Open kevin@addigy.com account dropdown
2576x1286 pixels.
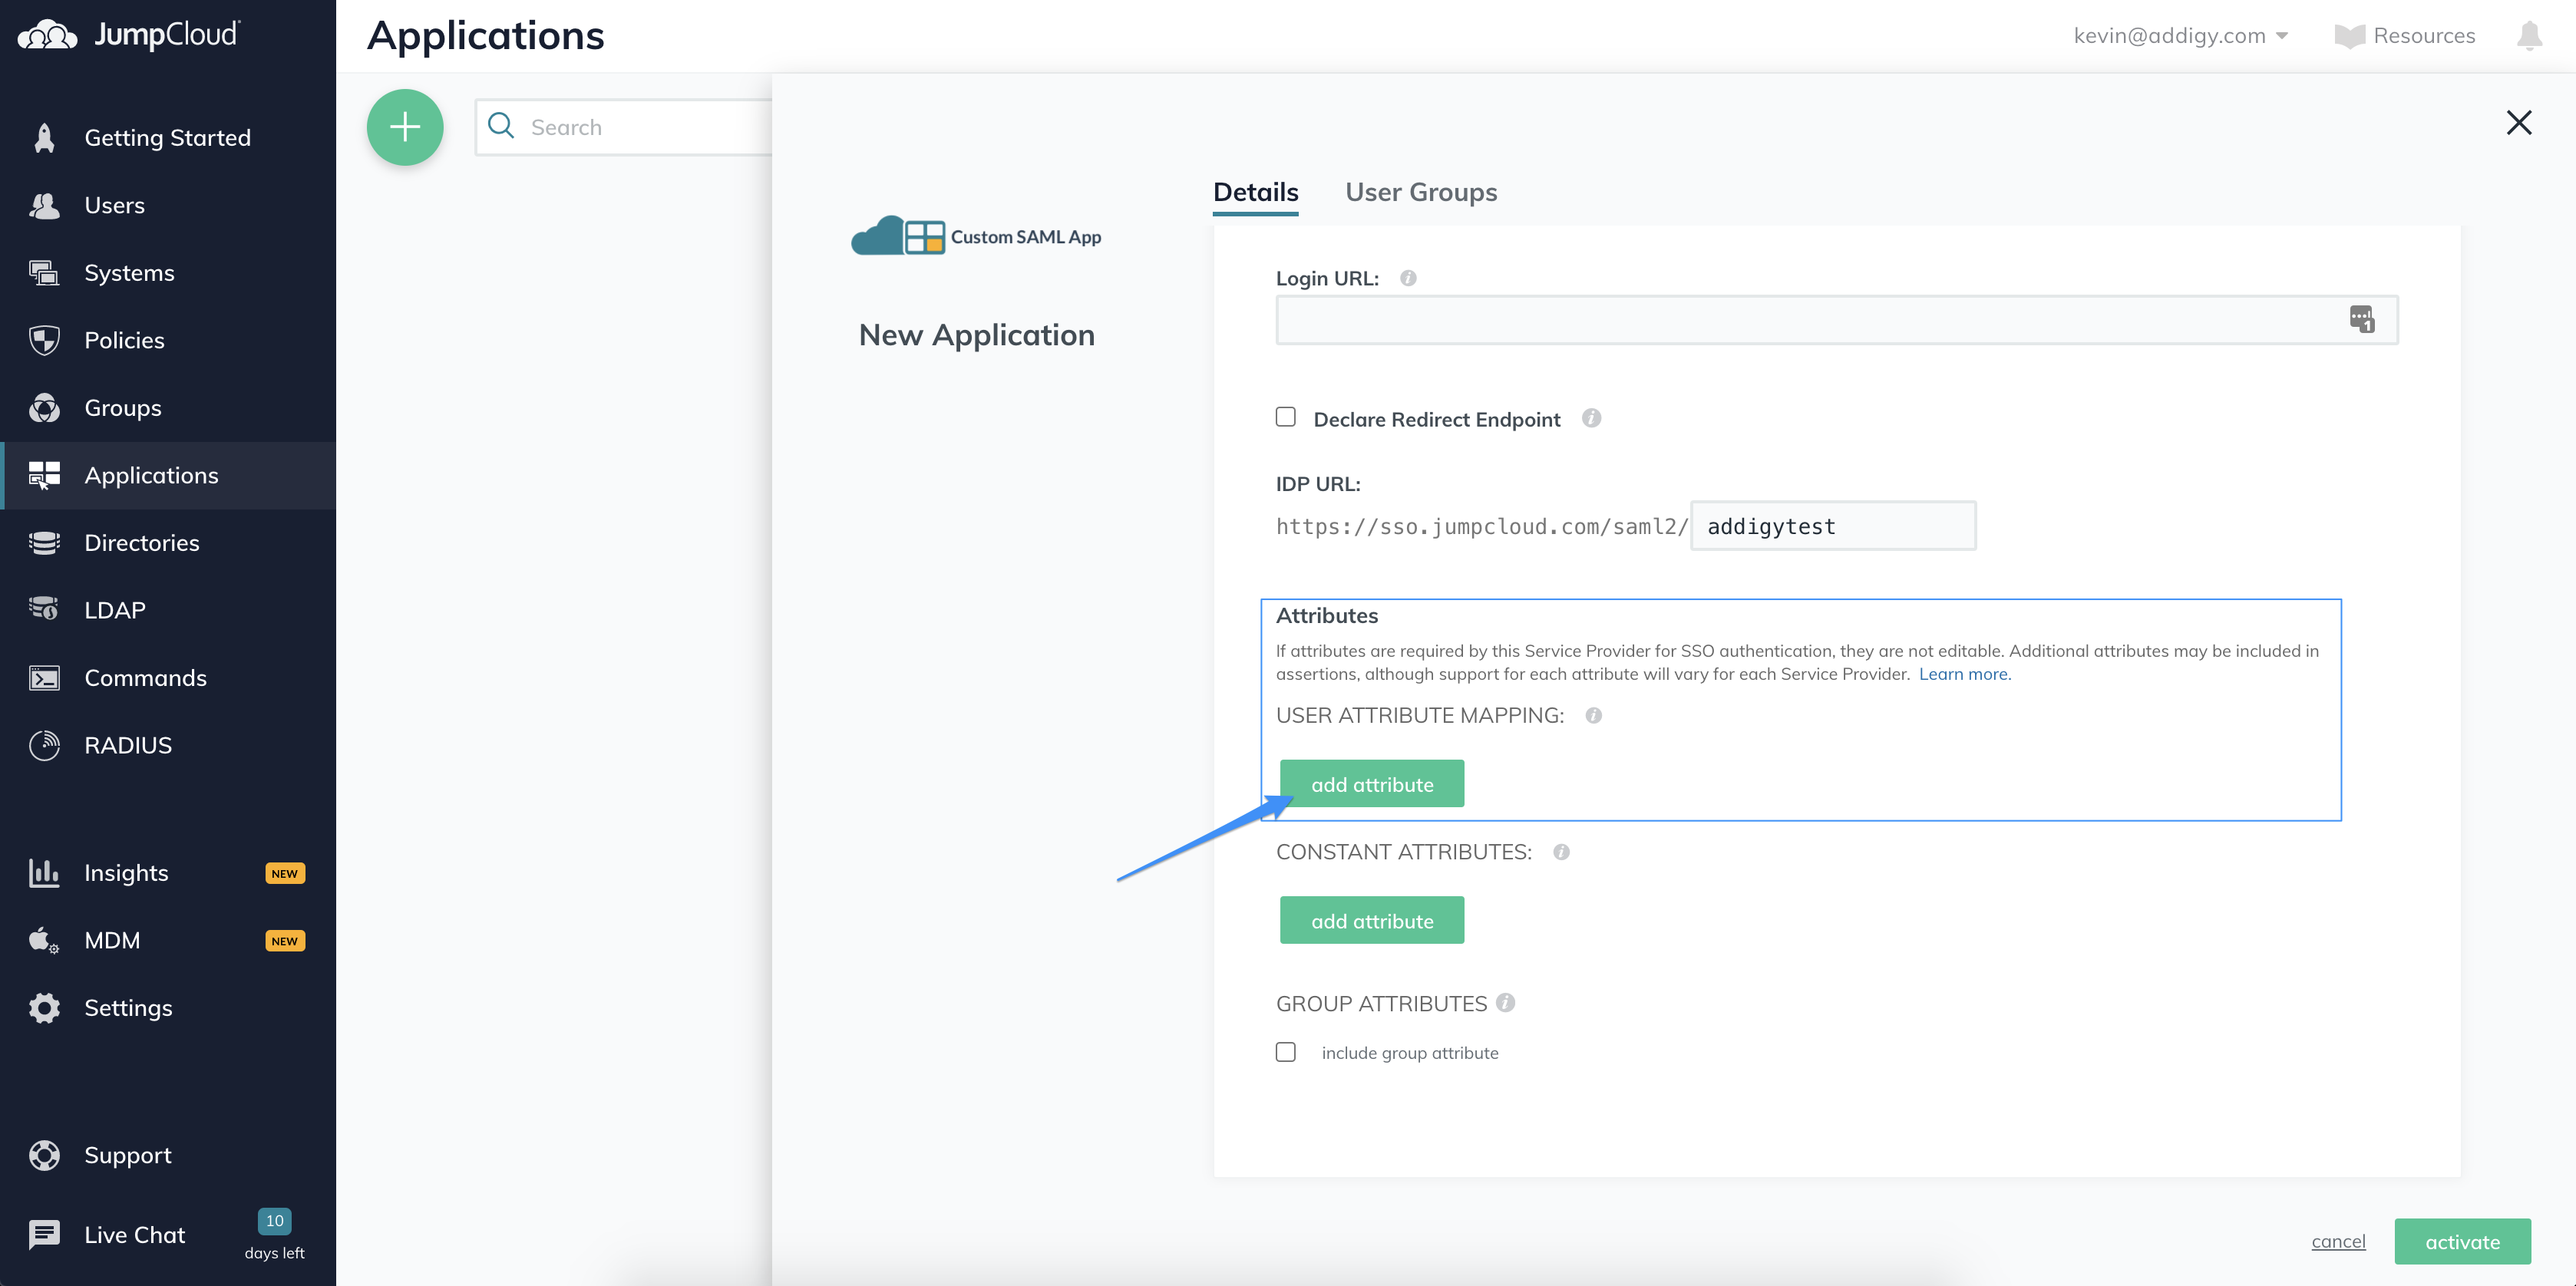coord(2180,35)
